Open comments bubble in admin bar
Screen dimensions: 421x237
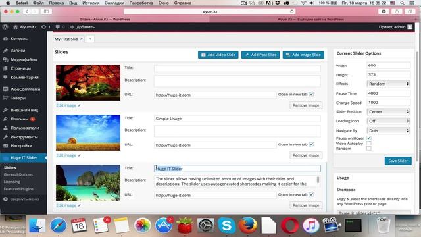pos(60,27)
